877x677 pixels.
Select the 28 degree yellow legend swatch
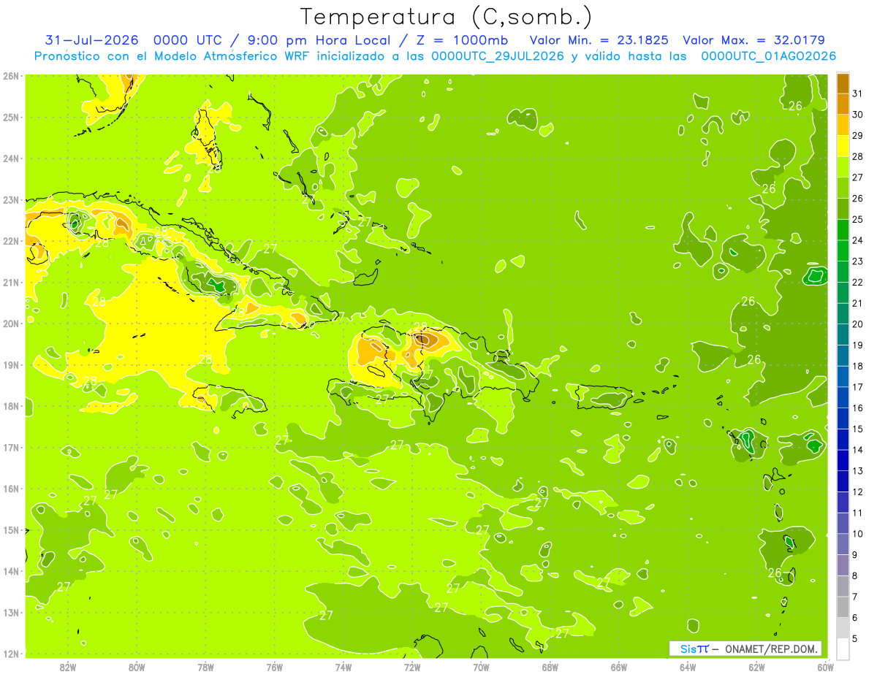coord(843,146)
